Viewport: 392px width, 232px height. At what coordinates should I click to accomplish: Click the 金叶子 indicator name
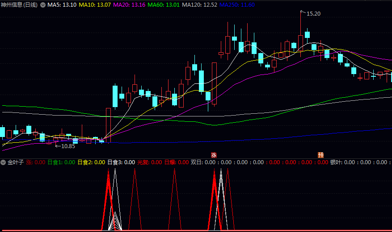(x=16, y=162)
